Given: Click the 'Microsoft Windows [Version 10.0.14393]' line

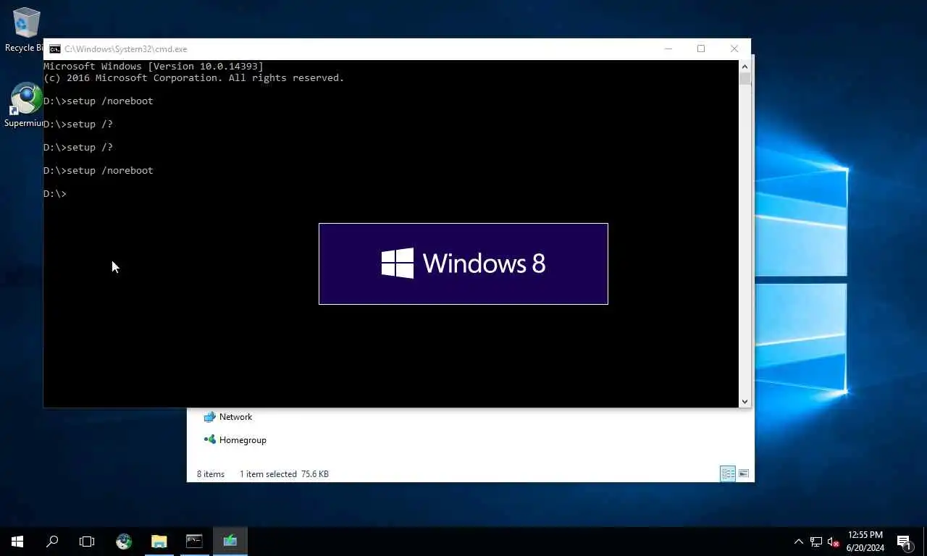Looking at the screenshot, I should 154,66.
